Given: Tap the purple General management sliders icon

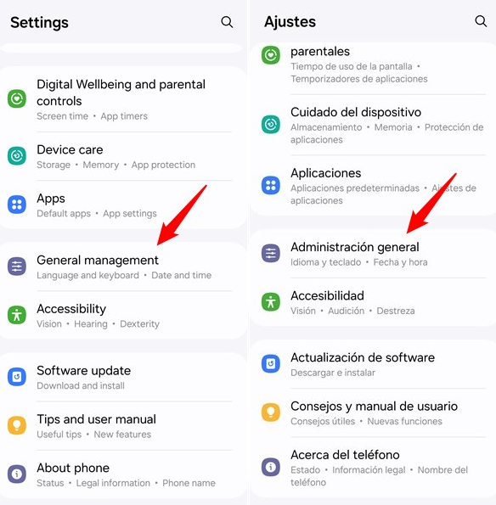Looking at the screenshot, I should pos(17,267).
